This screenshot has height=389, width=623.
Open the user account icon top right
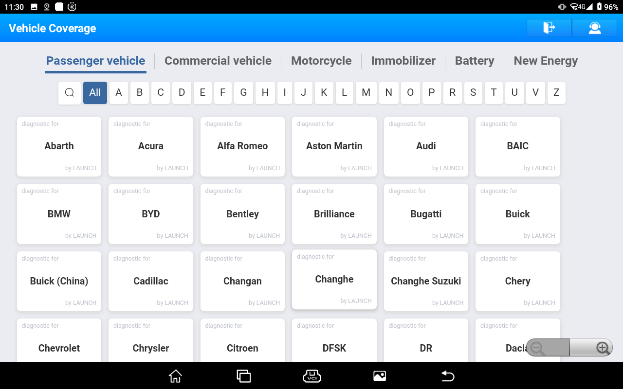pos(594,28)
